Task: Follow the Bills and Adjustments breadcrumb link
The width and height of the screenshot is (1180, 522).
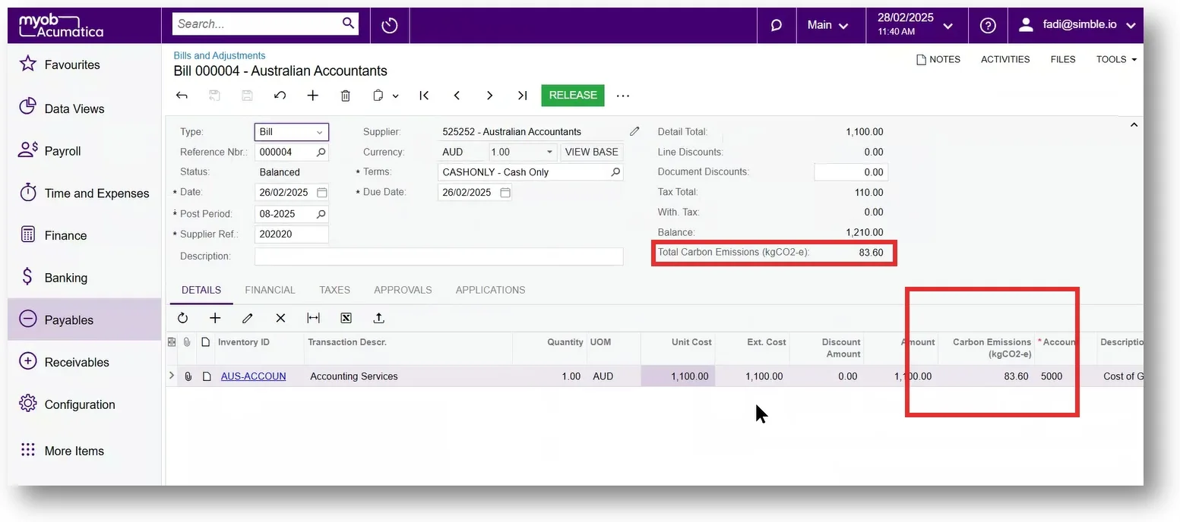Action: pyautogui.click(x=220, y=55)
